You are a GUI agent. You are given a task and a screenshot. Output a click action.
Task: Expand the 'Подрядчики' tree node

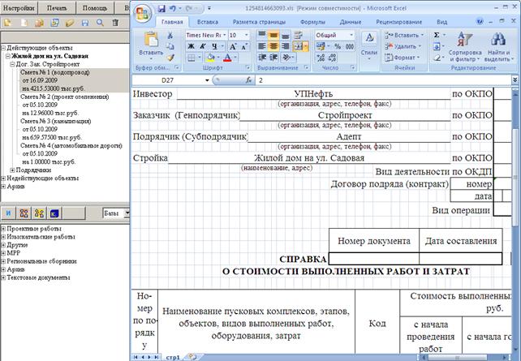point(12,170)
